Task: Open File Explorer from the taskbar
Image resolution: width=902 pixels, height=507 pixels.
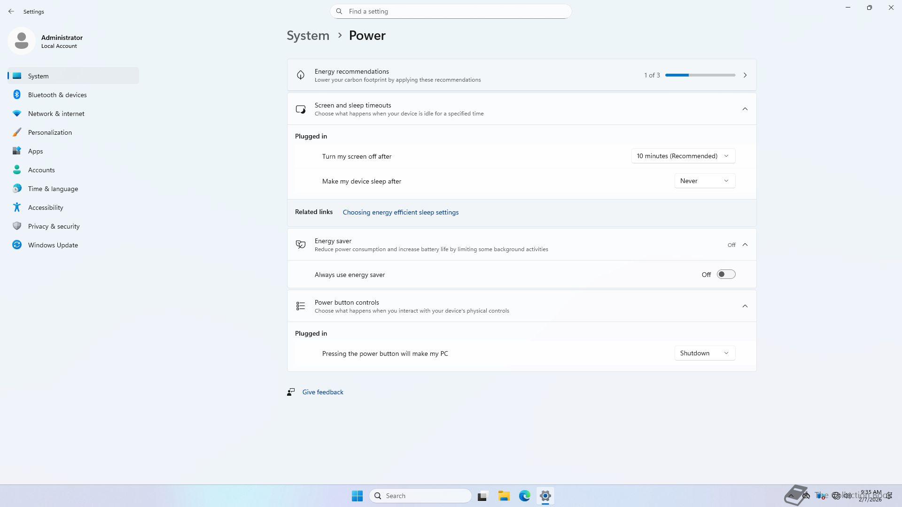Action: pyautogui.click(x=504, y=496)
